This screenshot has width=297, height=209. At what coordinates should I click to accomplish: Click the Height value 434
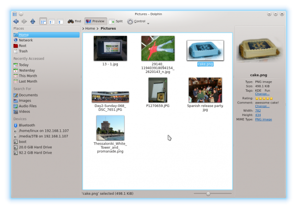(258, 115)
